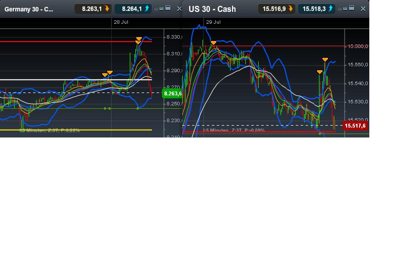Click the US 30 buy price 15.518,3
The image size is (395, 272).
coord(316,9)
